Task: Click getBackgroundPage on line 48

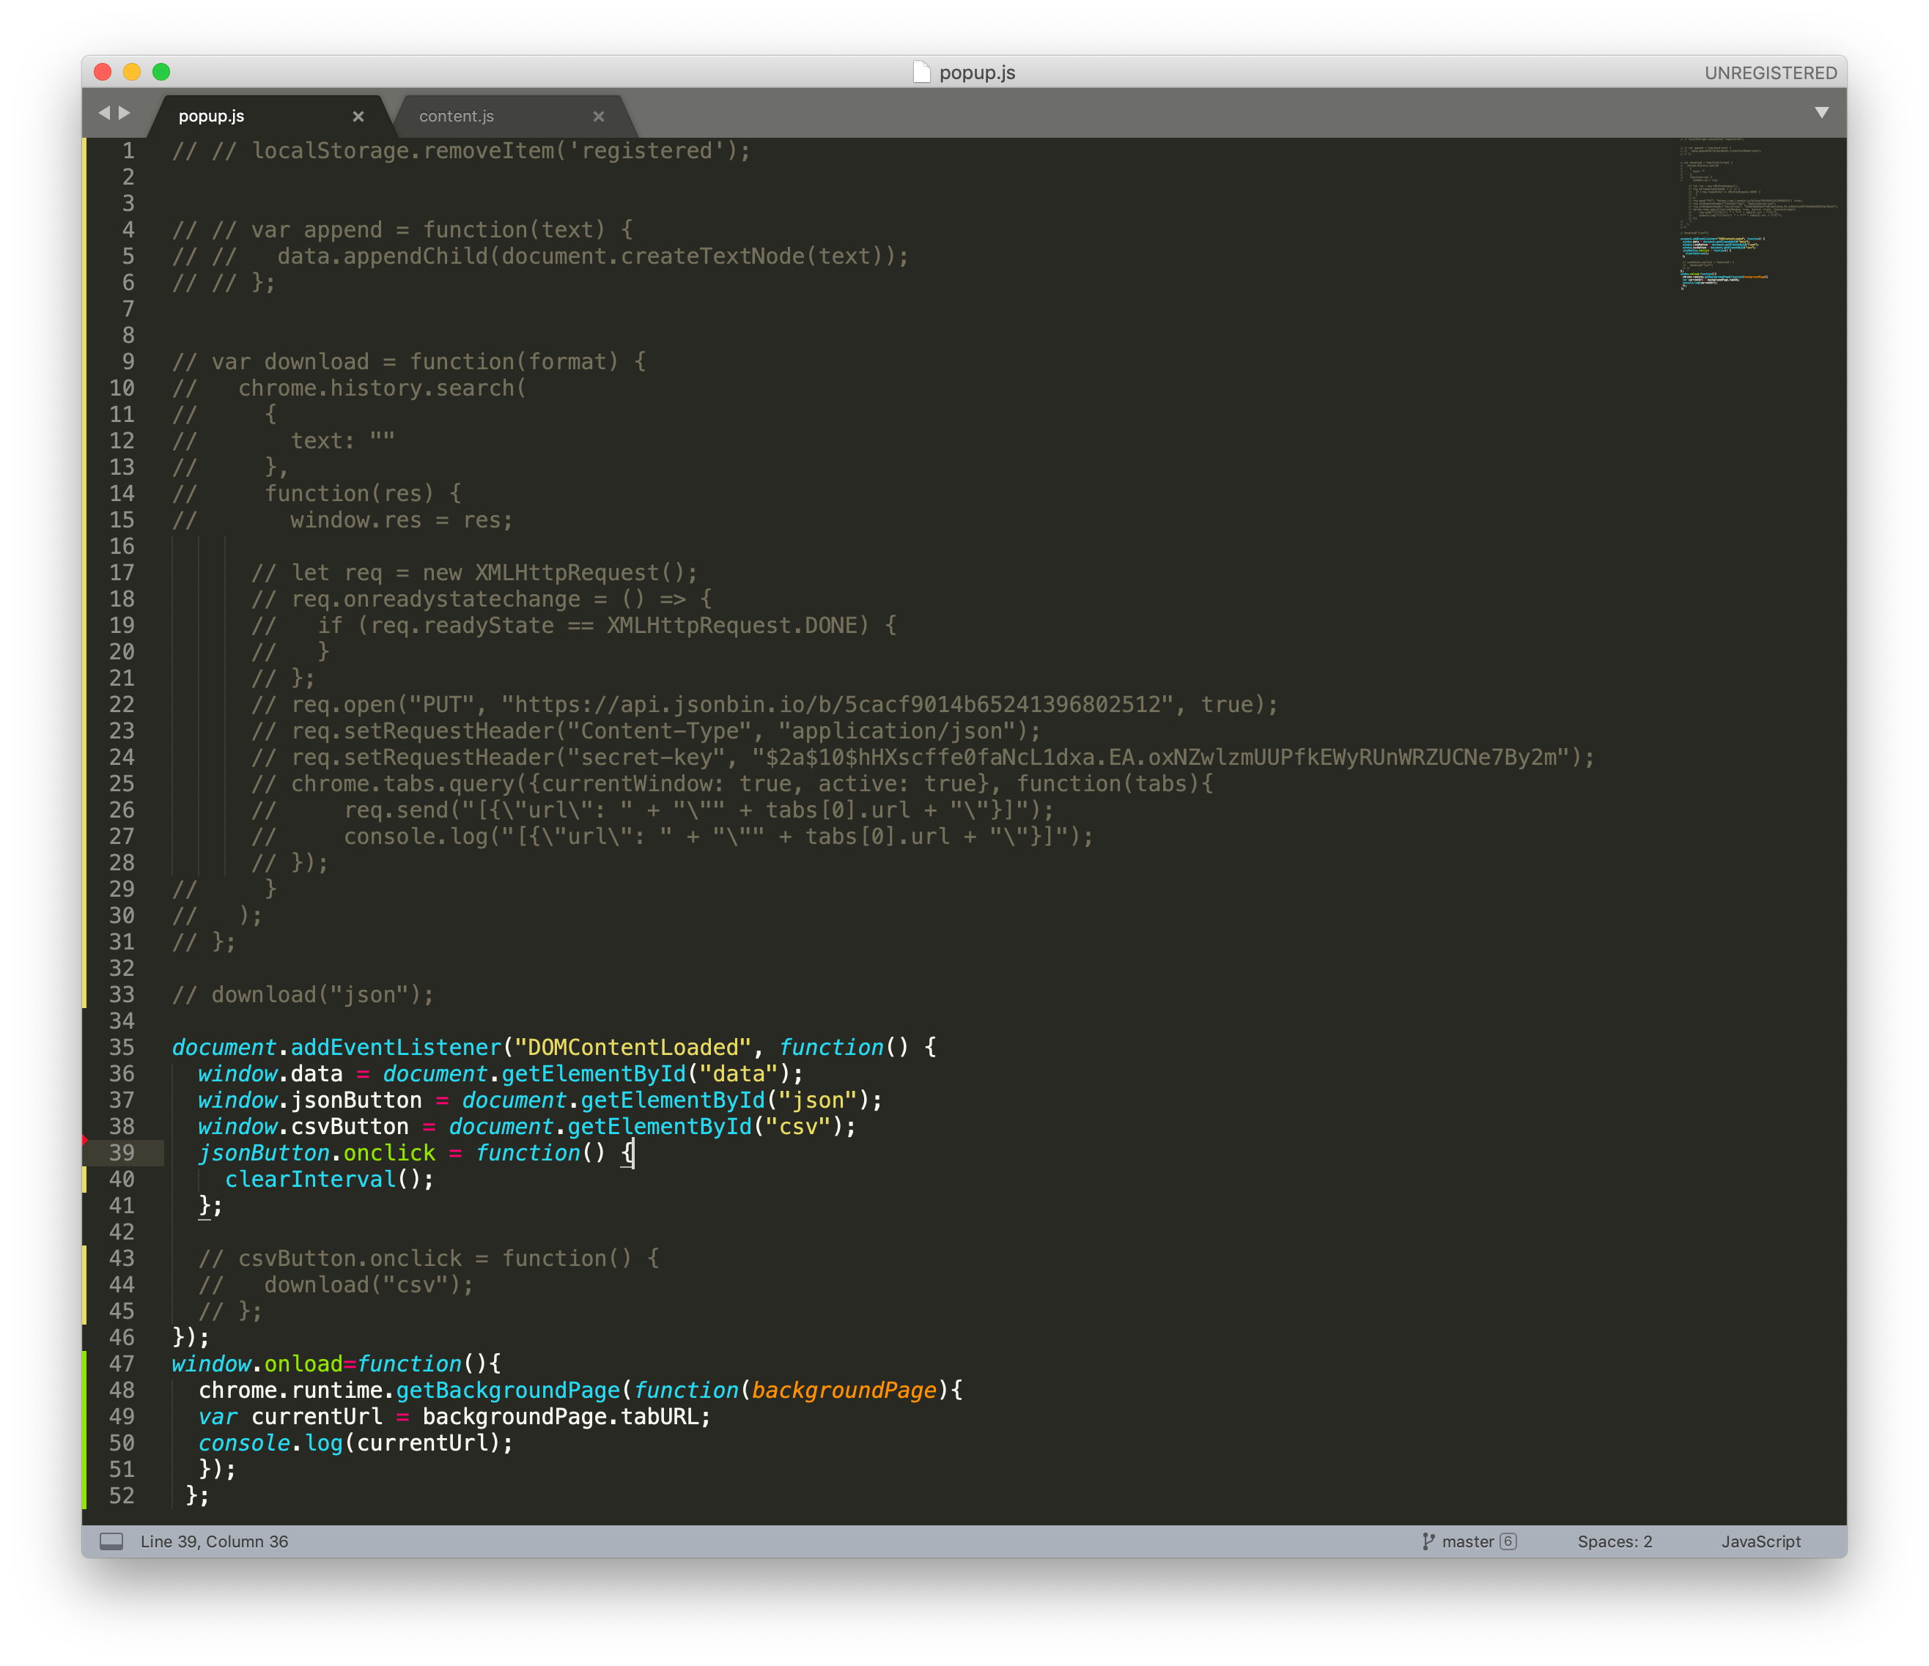Action: pyautogui.click(x=509, y=1390)
